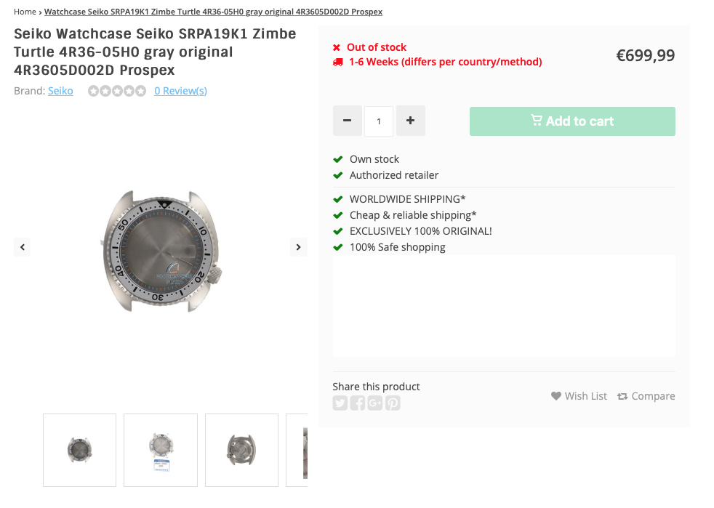Click the star rating widget
Screen dimensions: 714x508
click(x=117, y=91)
